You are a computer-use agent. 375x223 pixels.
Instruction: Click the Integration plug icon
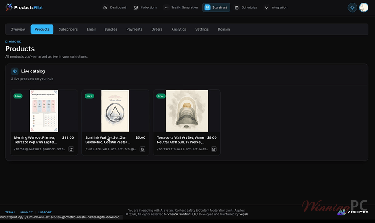pos(266,7)
